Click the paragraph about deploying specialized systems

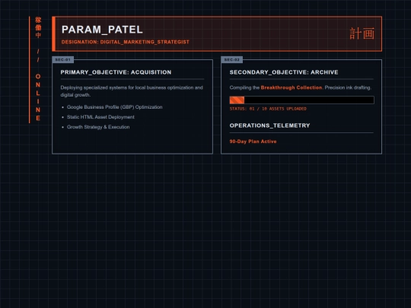coord(132,91)
